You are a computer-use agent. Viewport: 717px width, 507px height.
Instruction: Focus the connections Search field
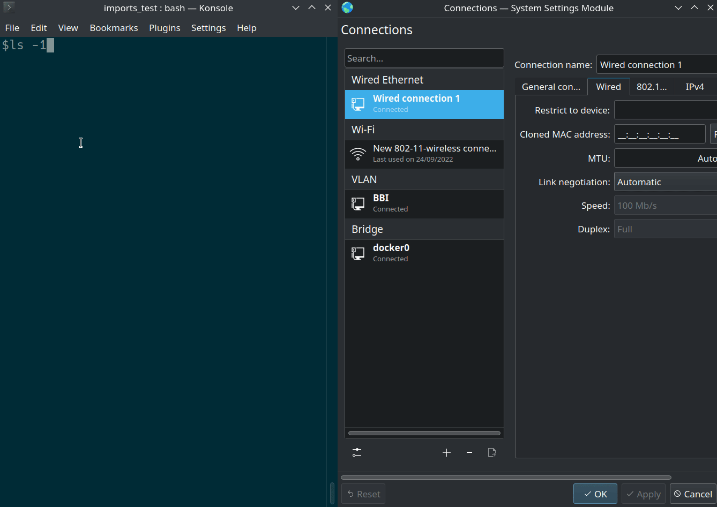[x=424, y=58]
